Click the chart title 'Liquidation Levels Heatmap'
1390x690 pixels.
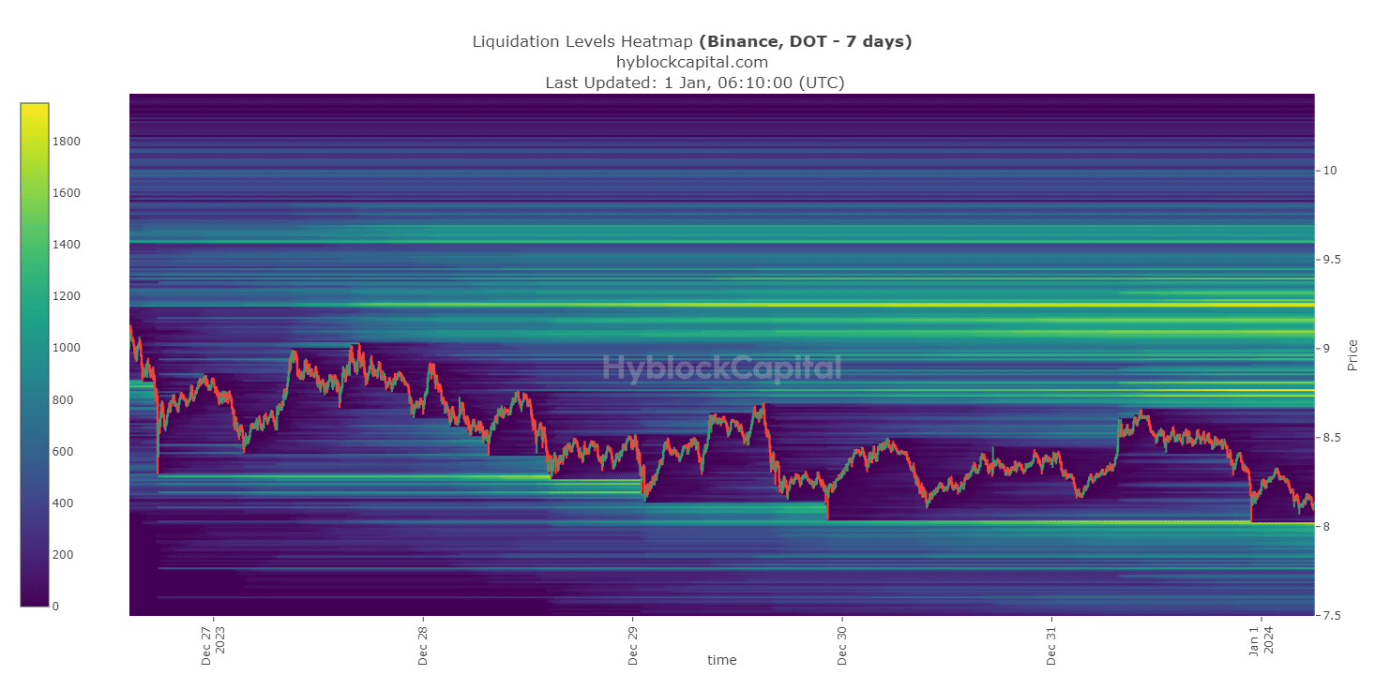(x=584, y=41)
